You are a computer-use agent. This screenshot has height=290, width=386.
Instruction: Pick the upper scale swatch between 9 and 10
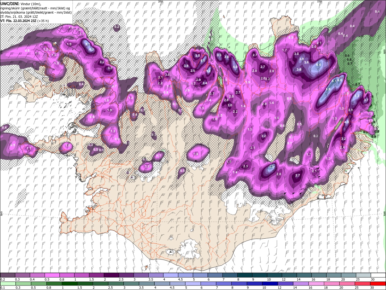260,275
